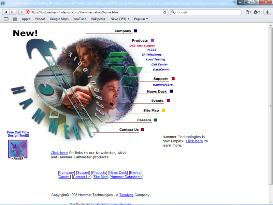Click the Google search magnifier dropdown
Image resolution: width=273 pixels, height=205 pixels.
pos(174,12)
